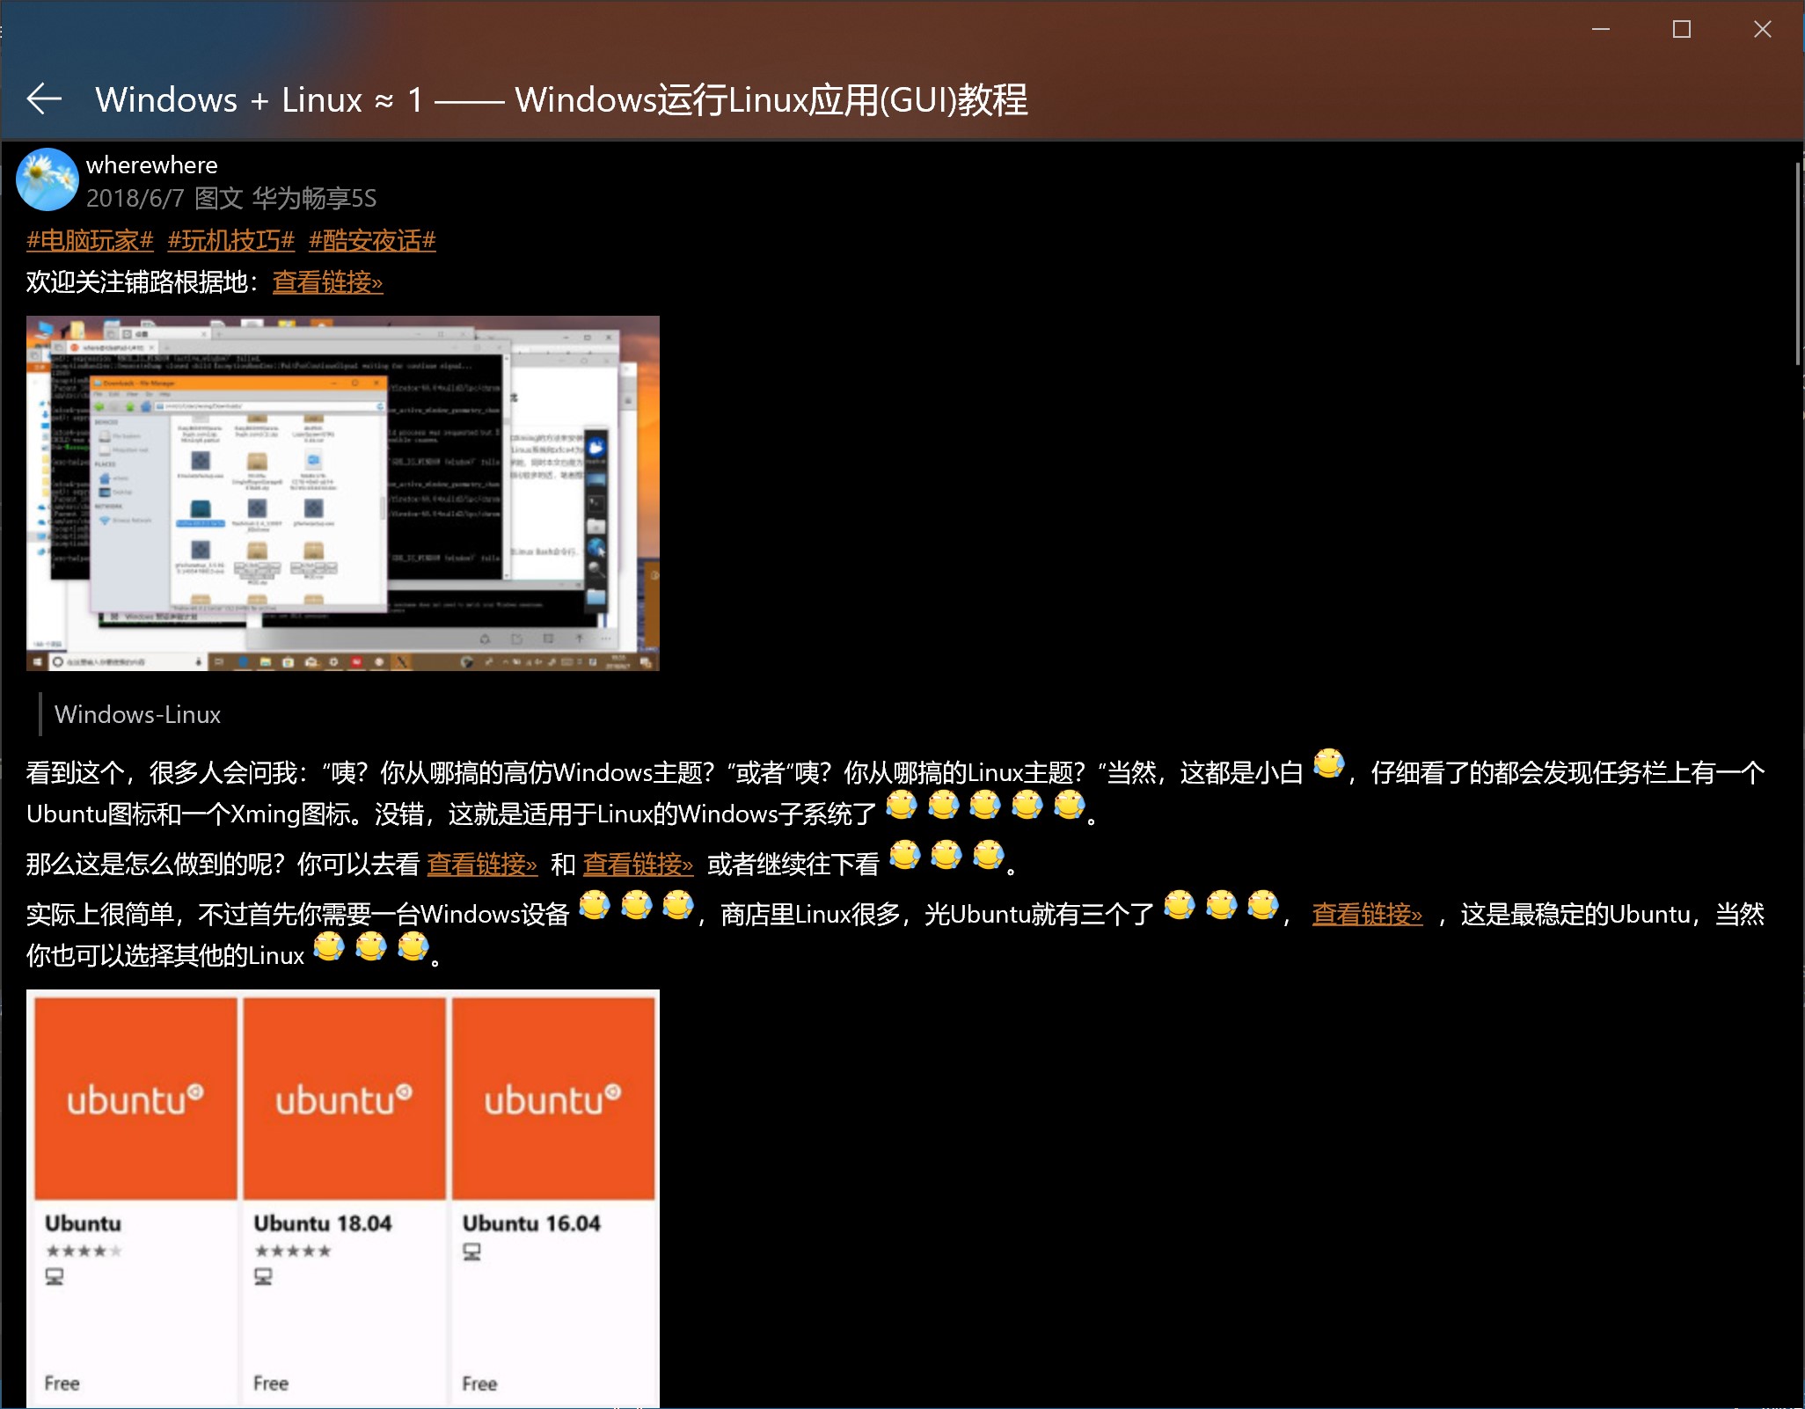Click the Ubuntu 16.04 tile in the image
Viewport: 1805px width, 1409px height.
tap(553, 1196)
